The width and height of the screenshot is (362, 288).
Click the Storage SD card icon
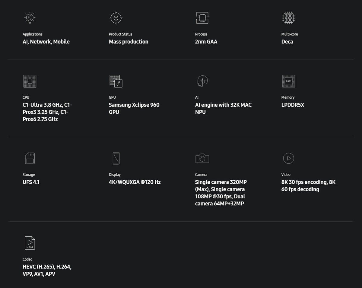pos(30,158)
